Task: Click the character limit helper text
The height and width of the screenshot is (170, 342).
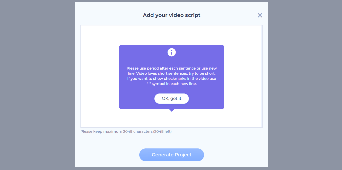Action: click(126, 131)
